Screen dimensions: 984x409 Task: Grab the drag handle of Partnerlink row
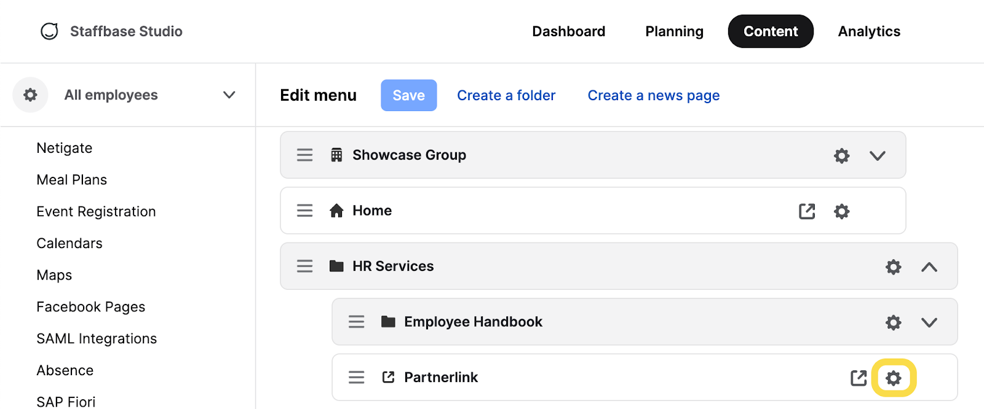click(x=357, y=377)
